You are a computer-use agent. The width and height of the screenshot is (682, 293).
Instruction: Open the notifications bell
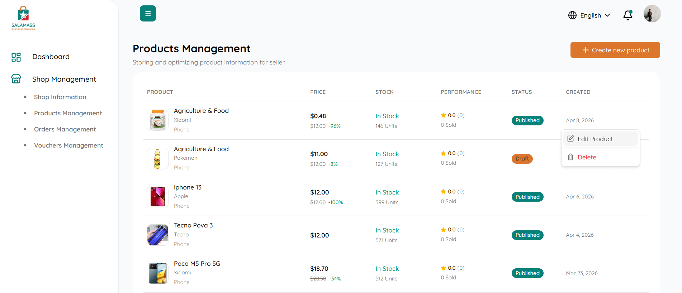click(x=627, y=15)
